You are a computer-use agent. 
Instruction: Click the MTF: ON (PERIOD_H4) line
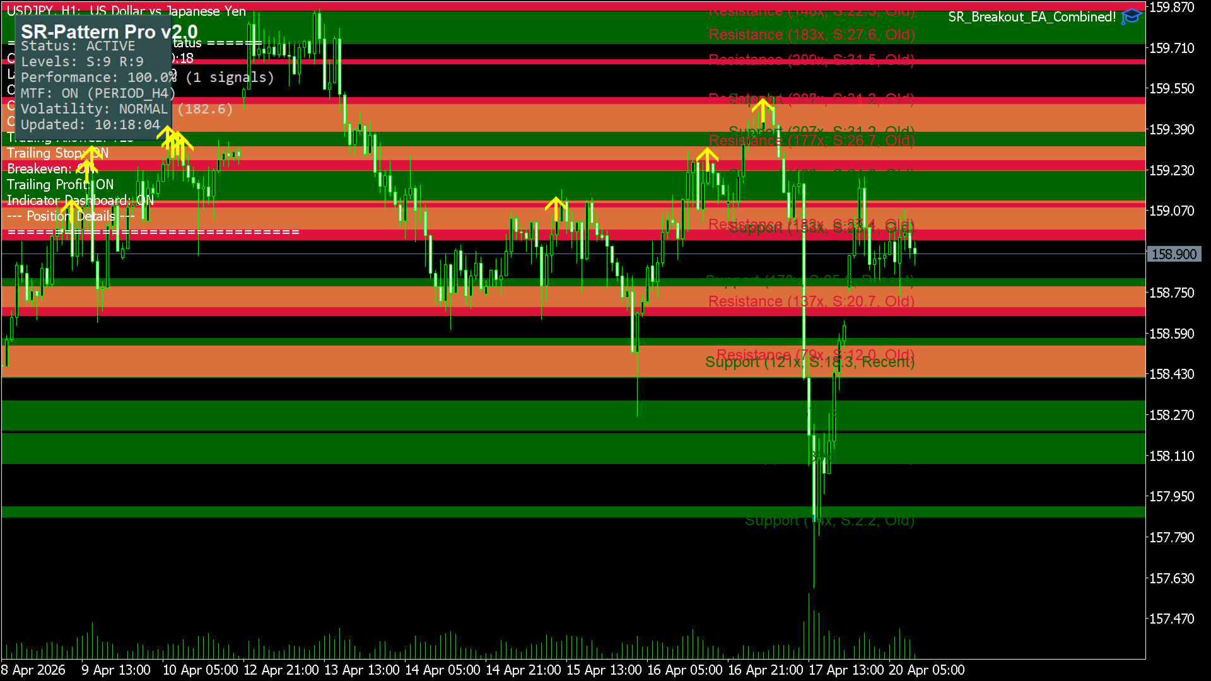pyautogui.click(x=98, y=93)
